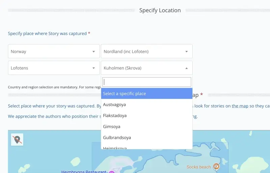This screenshot has width=270, height=173.
Task: Select Gulbrandsoya from the list
Action: (x=147, y=138)
